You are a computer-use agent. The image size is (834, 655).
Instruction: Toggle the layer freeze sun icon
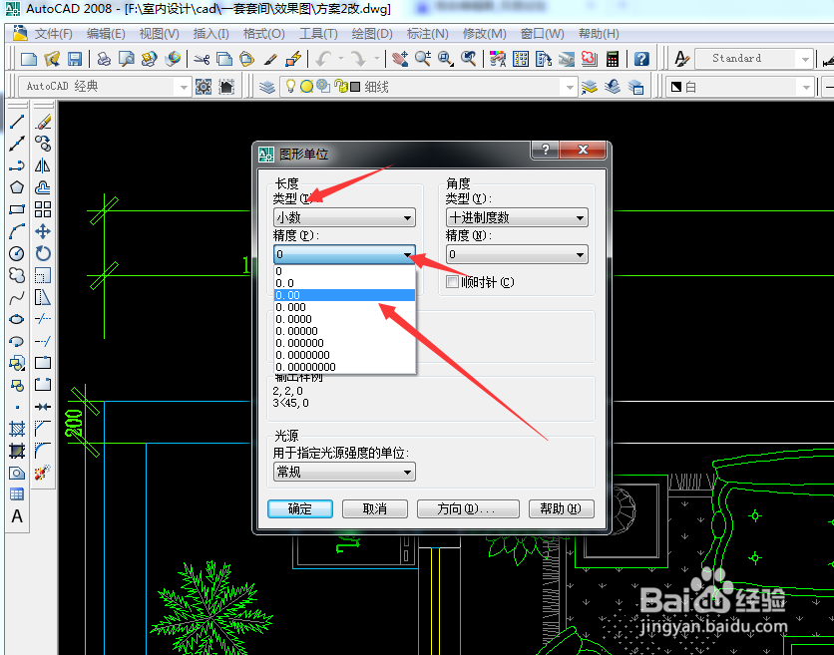tap(306, 86)
